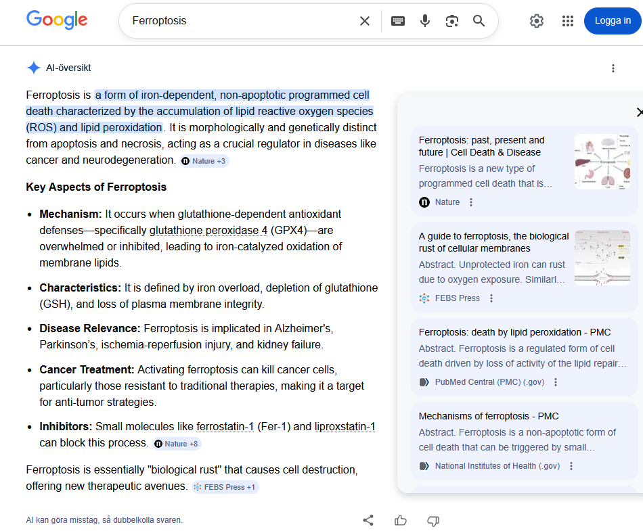Open more options next to PubMed Central source
The image size is (643, 531).
pyautogui.click(x=556, y=382)
